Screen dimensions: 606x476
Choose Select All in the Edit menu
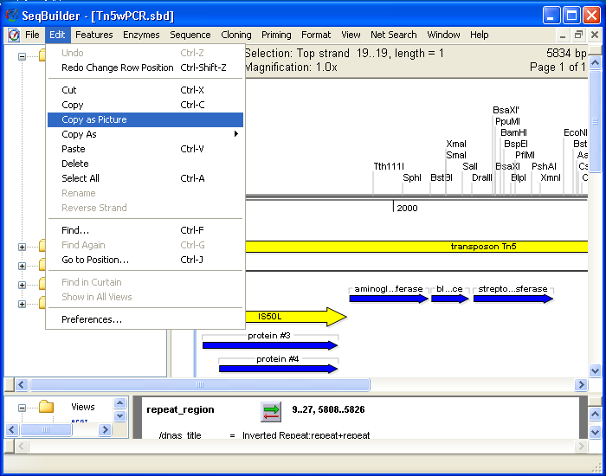(145, 178)
